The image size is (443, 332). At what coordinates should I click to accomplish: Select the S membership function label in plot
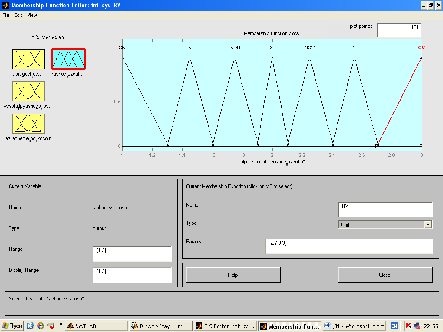click(x=272, y=48)
